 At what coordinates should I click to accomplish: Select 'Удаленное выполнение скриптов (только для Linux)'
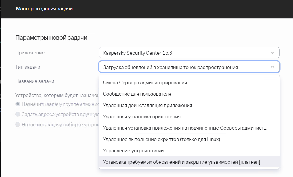pyautogui.click(x=162, y=139)
